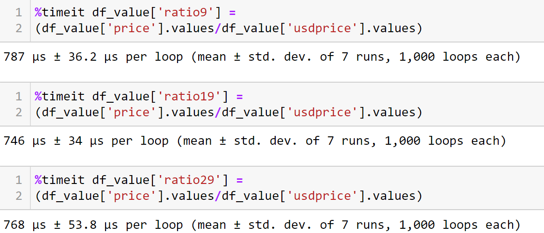Click line number 2 of ratio29 cell
This screenshot has width=544, height=233.
tap(18, 196)
